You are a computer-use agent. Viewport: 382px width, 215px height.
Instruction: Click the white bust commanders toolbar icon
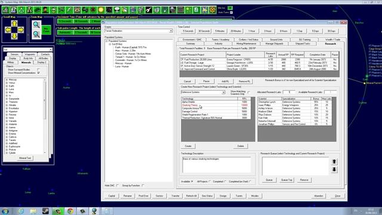point(14,10)
